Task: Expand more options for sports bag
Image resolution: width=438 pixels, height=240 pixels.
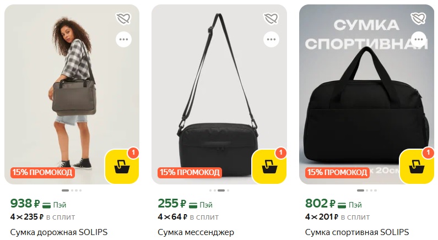Action: click(x=419, y=39)
